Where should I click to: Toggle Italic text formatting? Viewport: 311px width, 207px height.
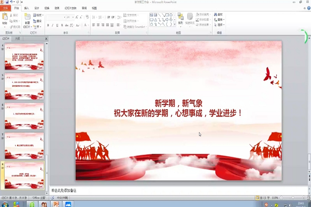53,25
